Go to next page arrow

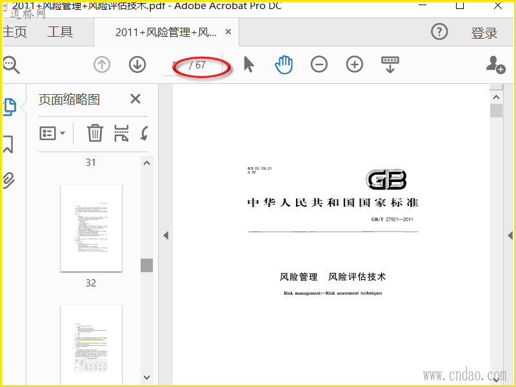[x=137, y=64]
